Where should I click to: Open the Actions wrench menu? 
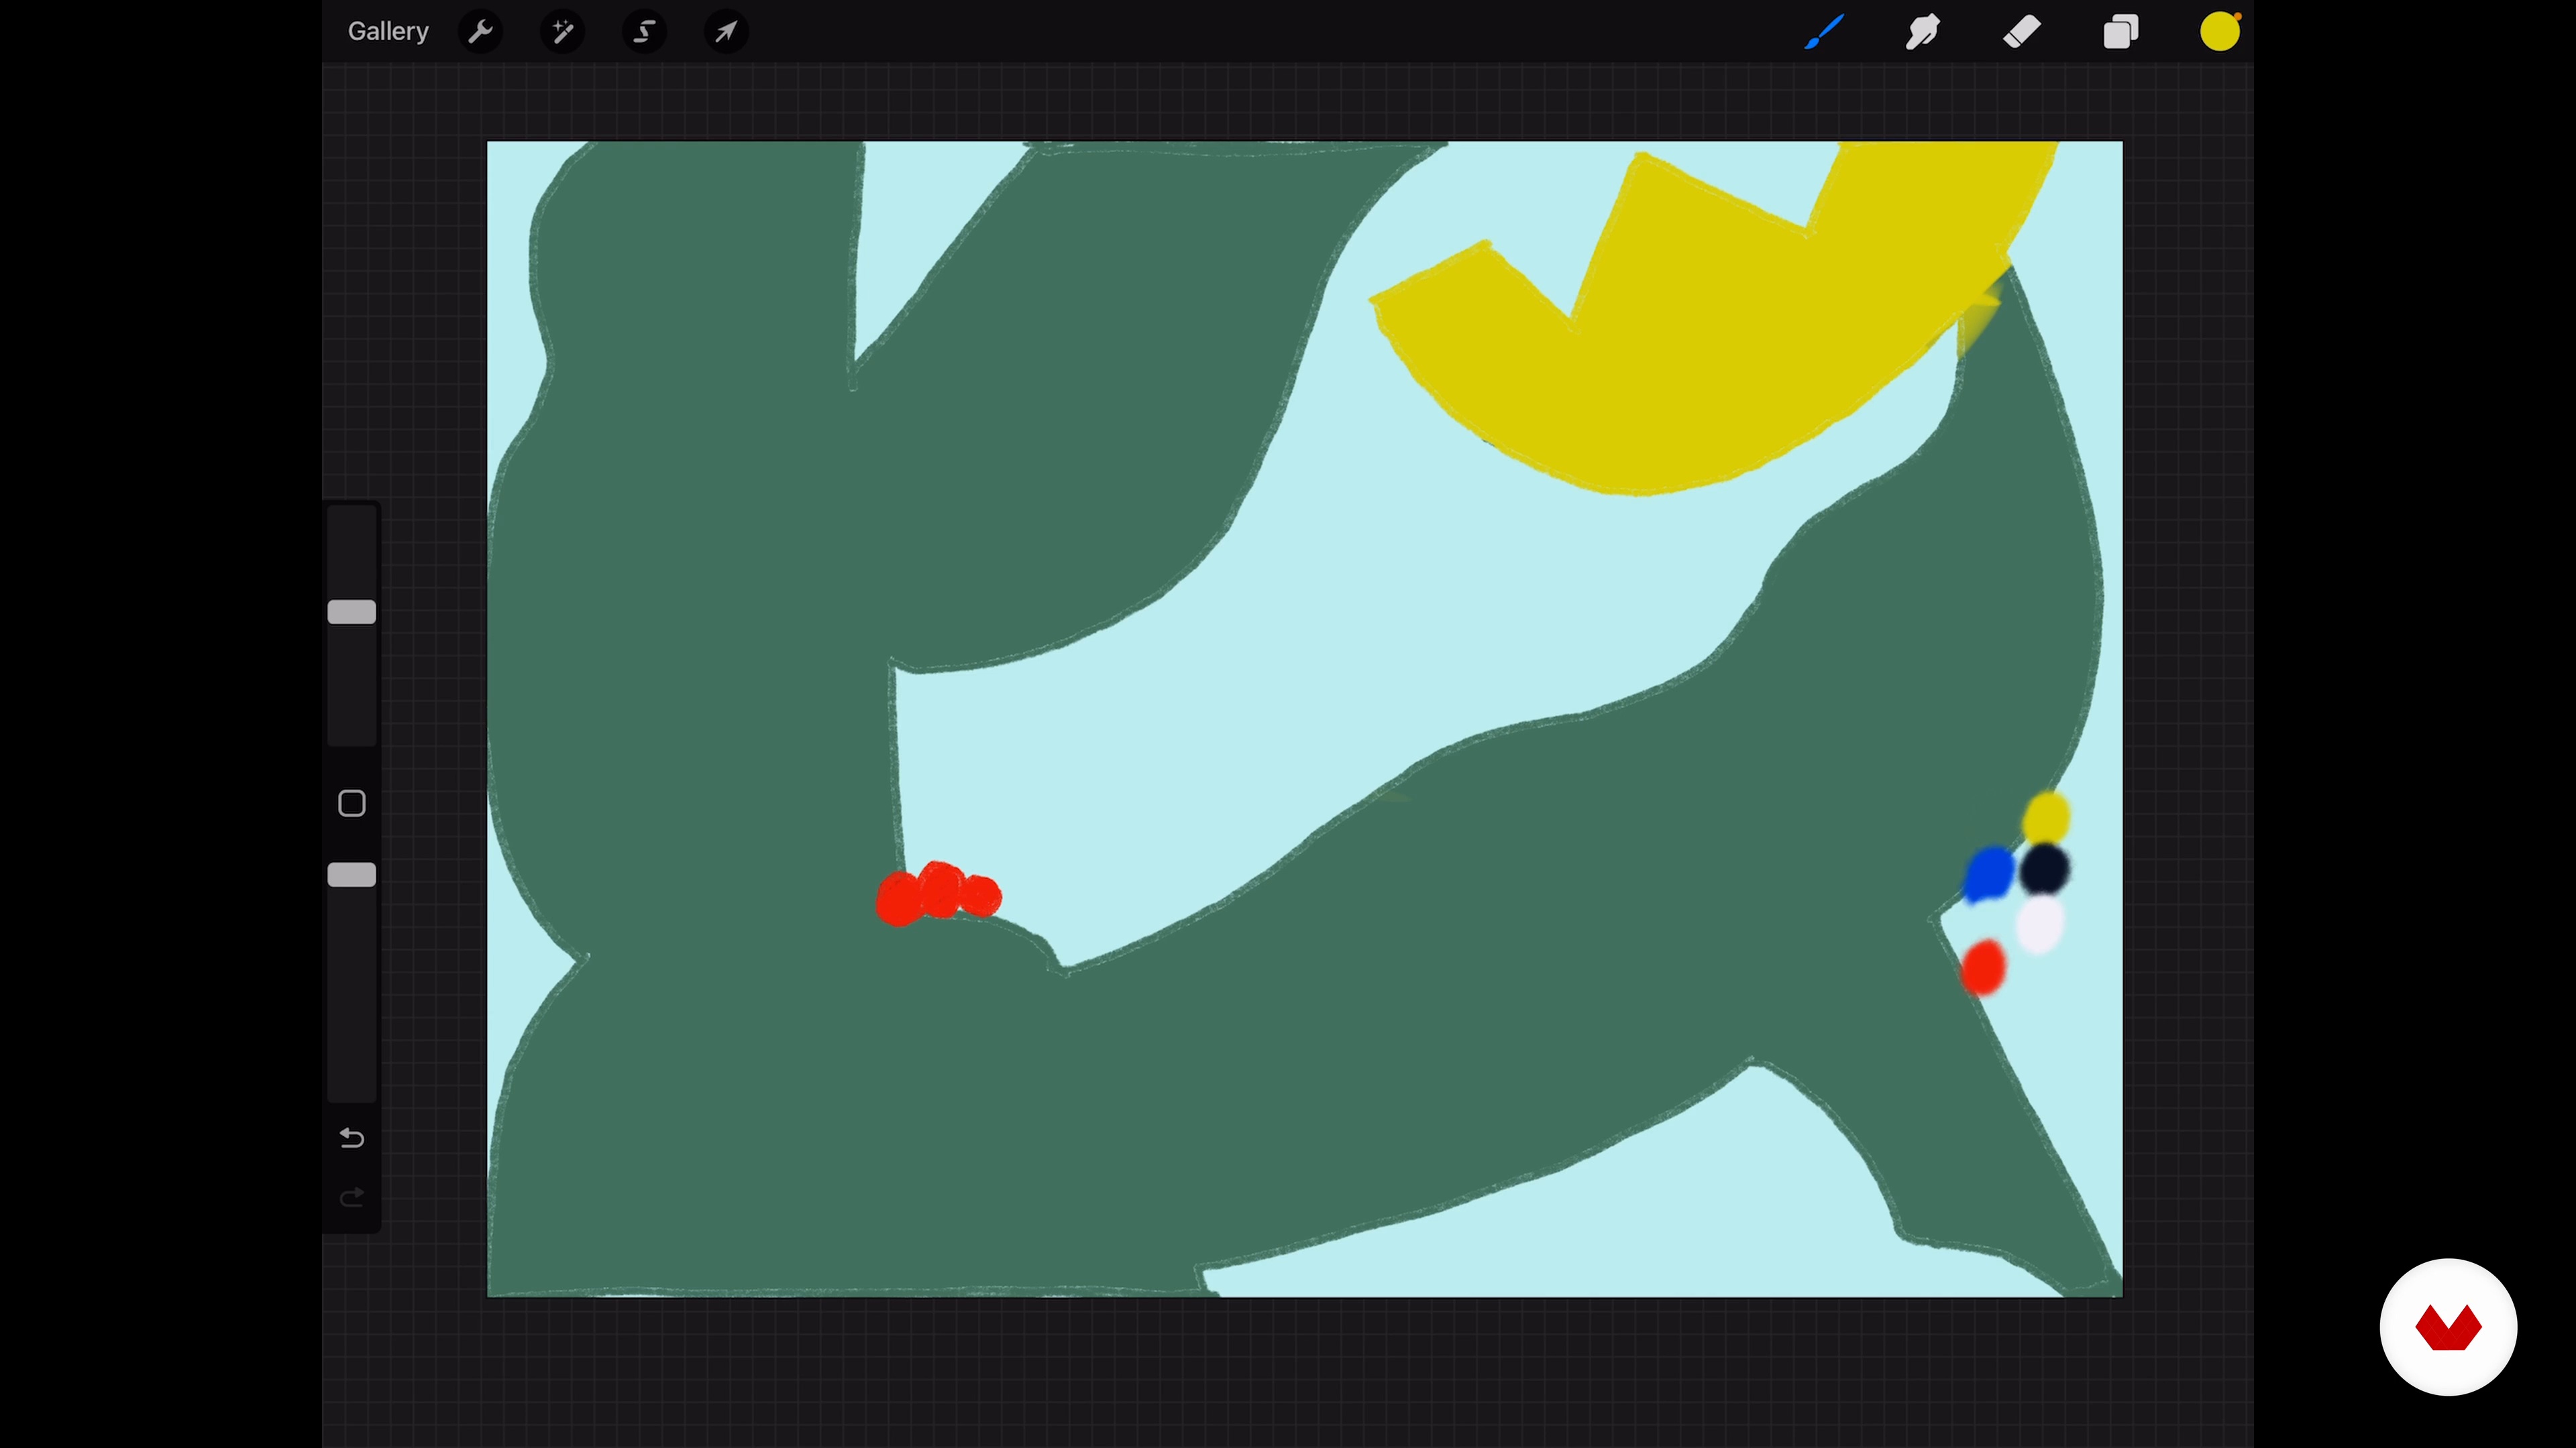point(481,32)
